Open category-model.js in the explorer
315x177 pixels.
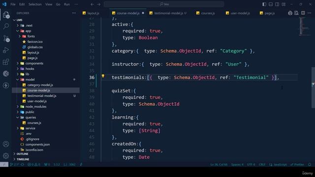(x=40, y=85)
